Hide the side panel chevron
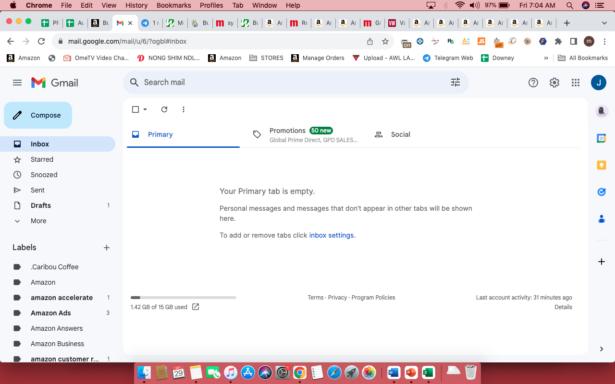 (601, 349)
